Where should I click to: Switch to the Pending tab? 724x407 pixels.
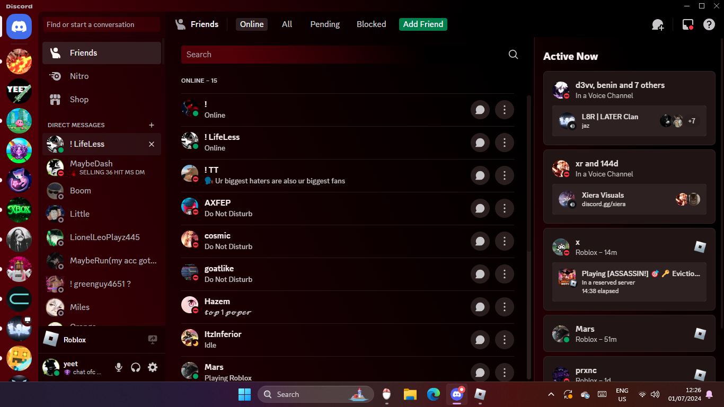tap(325, 24)
